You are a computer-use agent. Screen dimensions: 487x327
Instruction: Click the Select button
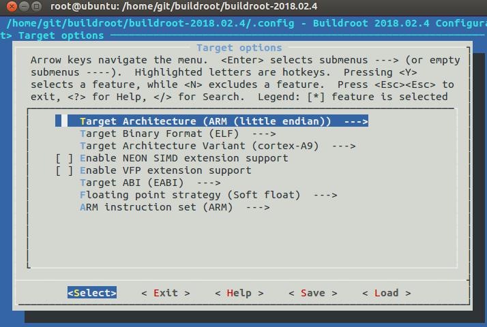92,292
